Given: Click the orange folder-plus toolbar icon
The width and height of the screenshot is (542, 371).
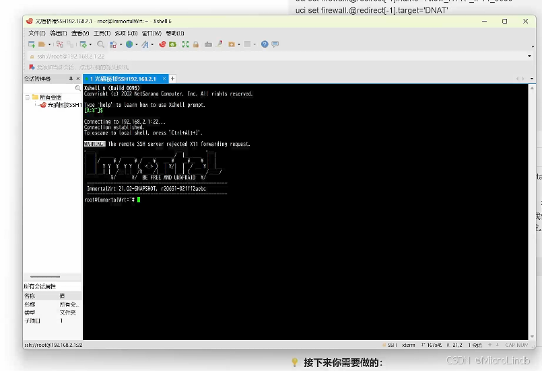Looking at the screenshot, I should coord(232,44).
